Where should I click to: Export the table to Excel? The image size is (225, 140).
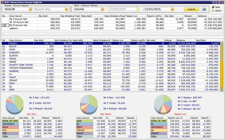point(204,9)
